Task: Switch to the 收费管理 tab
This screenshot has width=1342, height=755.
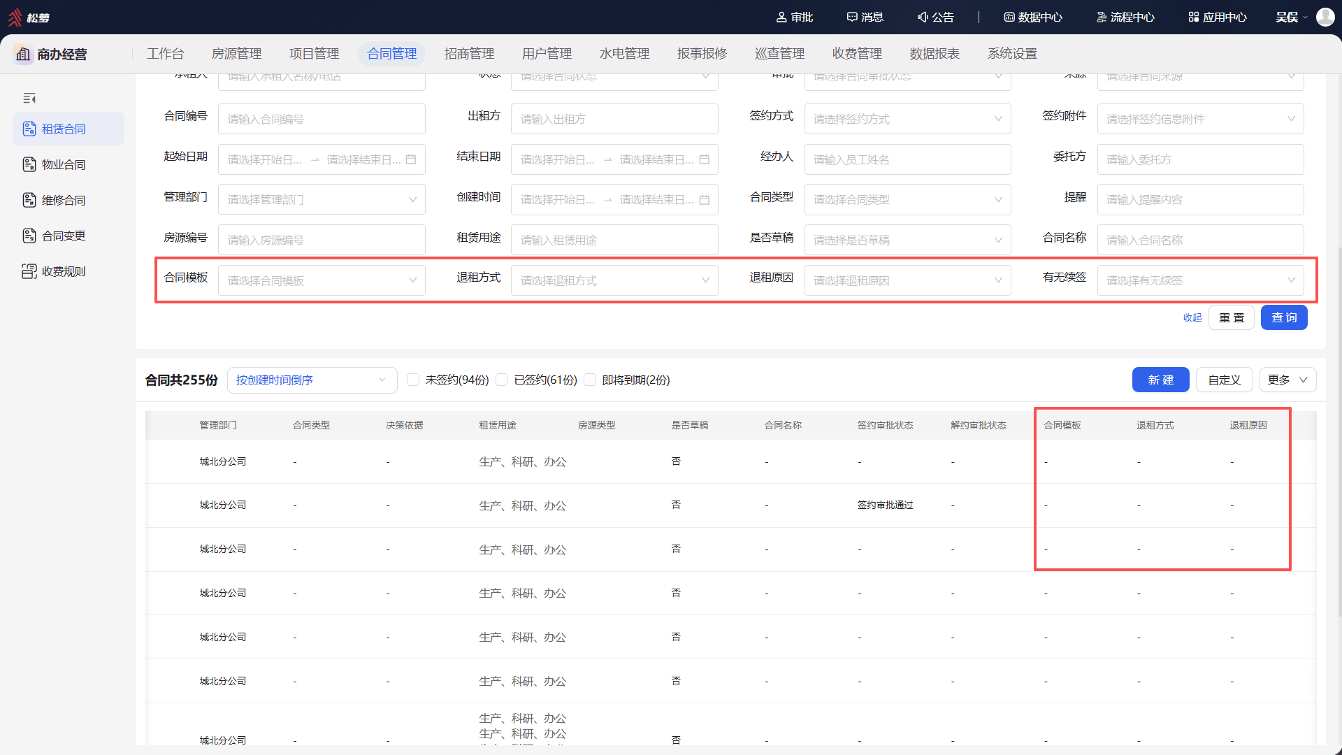Action: [857, 54]
